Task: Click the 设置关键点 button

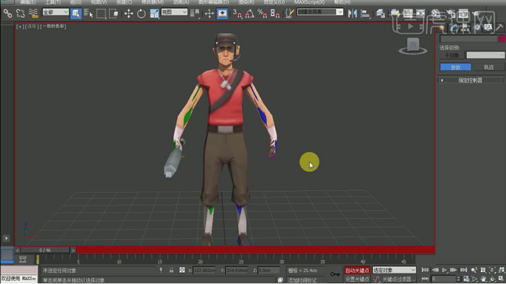Action: [357, 279]
